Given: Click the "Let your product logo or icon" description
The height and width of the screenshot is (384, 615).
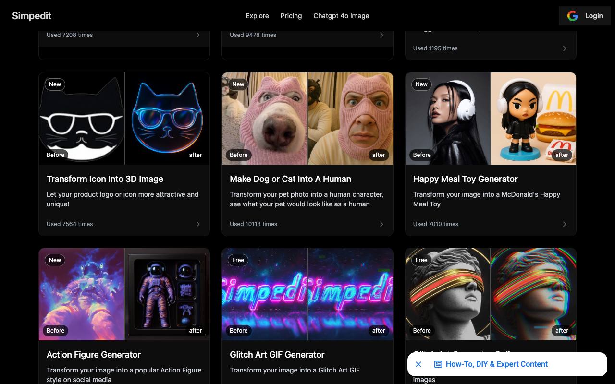Looking at the screenshot, I should (123, 199).
